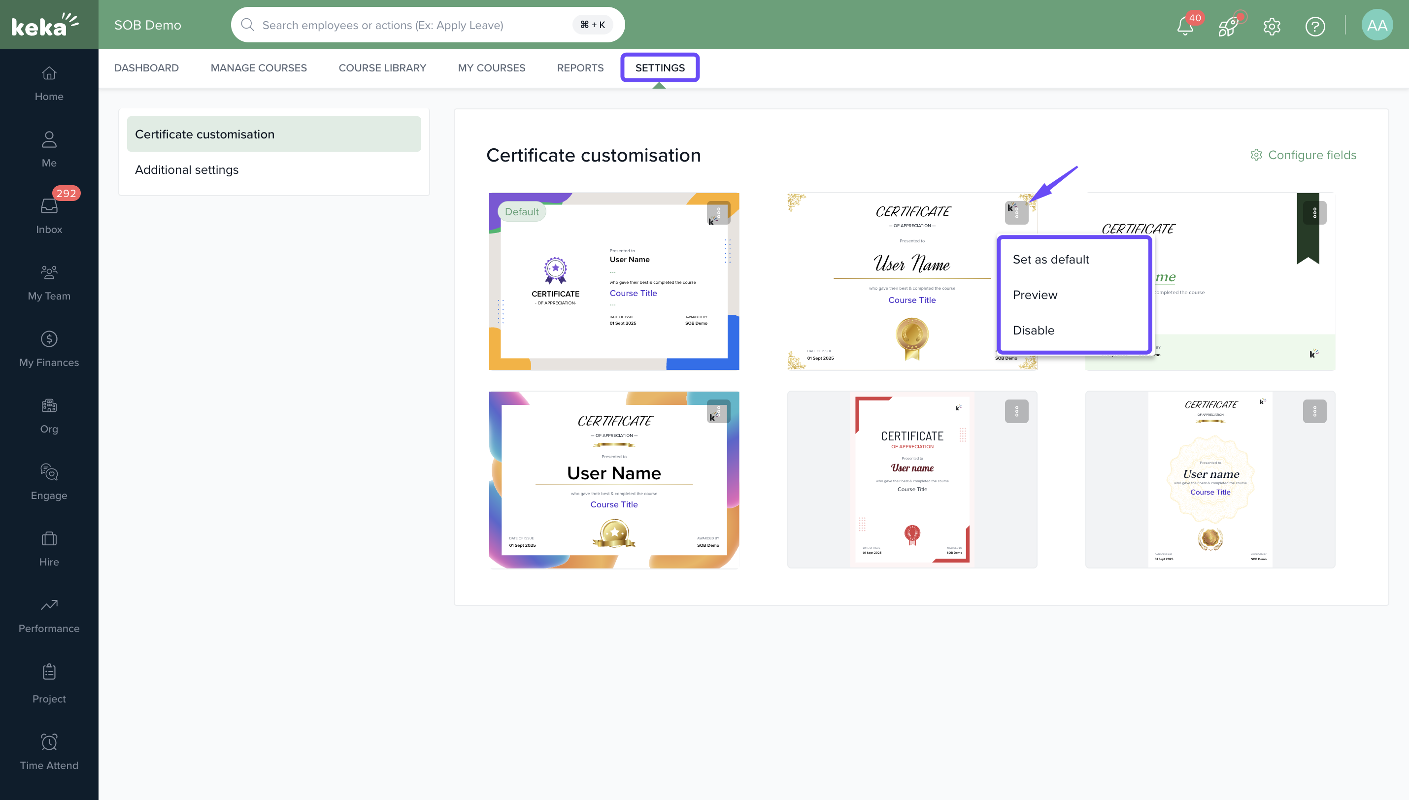Select Set as default menu option
The width and height of the screenshot is (1409, 800).
pyautogui.click(x=1050, y=259)
